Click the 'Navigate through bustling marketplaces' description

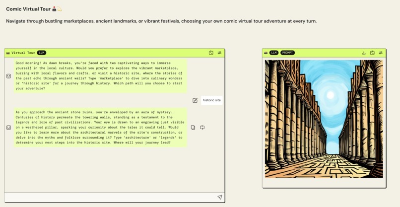point(161,21)
